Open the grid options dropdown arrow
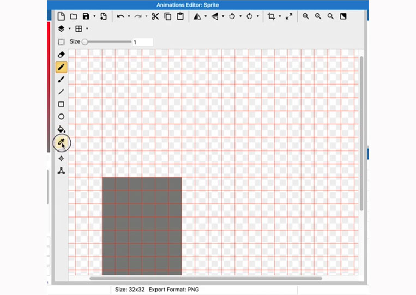This screenshot has height=295, width=416. (x=87, y=29)
